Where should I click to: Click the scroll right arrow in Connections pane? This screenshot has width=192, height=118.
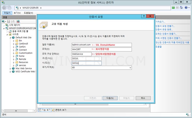point(34,111)
